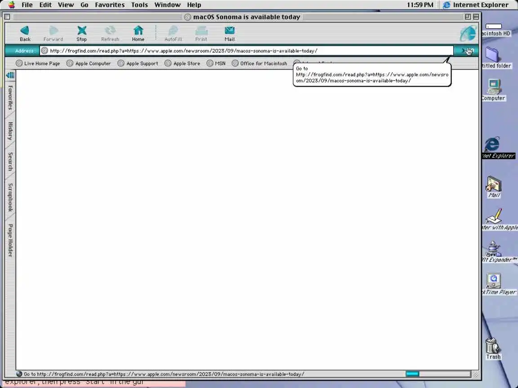This screenshot has height=388, width=518.
Task: Click the window close box in title bar
Action: click(x=7, y=17)
